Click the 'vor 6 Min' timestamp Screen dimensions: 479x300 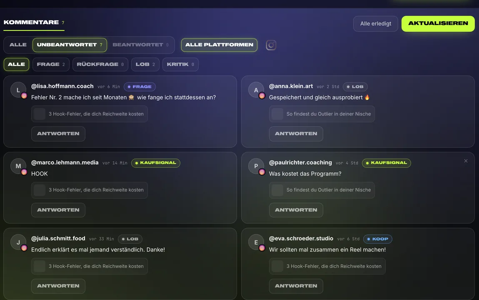[x=109, y=87]
